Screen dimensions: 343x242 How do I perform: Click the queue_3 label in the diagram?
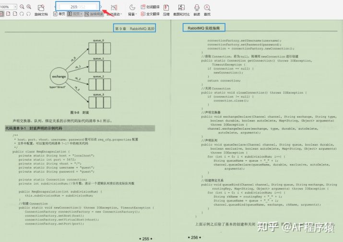[98, 95]
